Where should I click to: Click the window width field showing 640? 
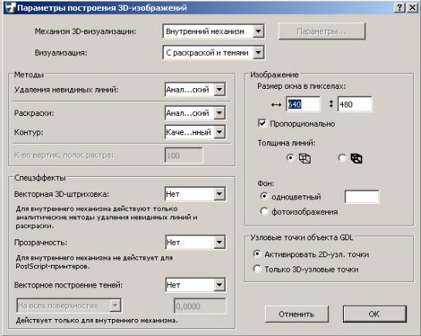click(303, 104)
